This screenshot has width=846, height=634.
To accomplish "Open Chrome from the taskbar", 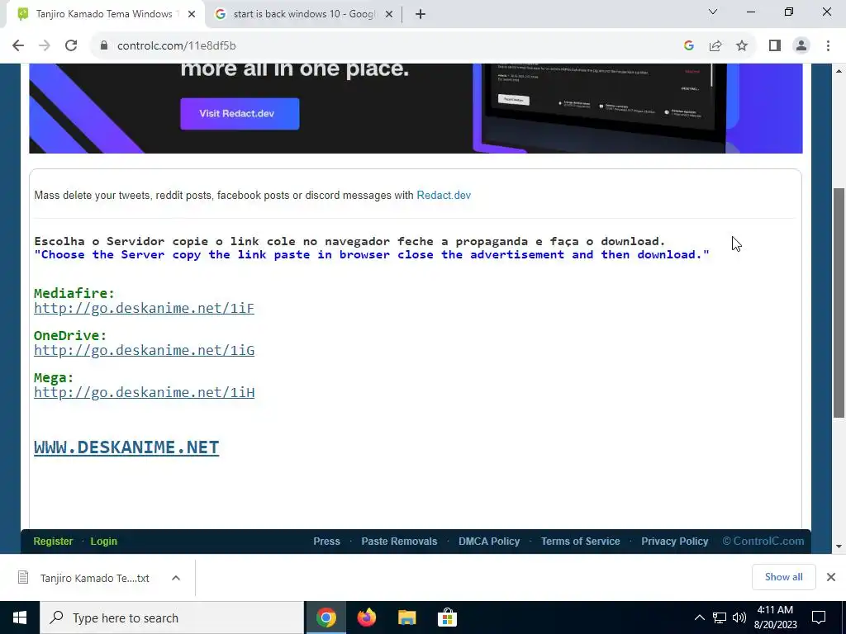I will 326,617.
